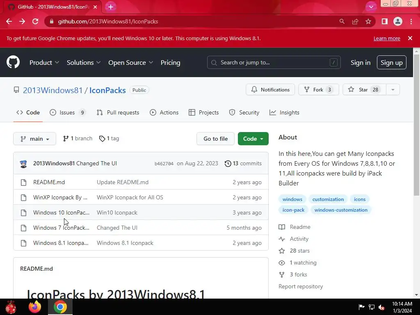Open the IconPacks repository link
The width and height of the screenshot is (420, 315).
(107, 90)
